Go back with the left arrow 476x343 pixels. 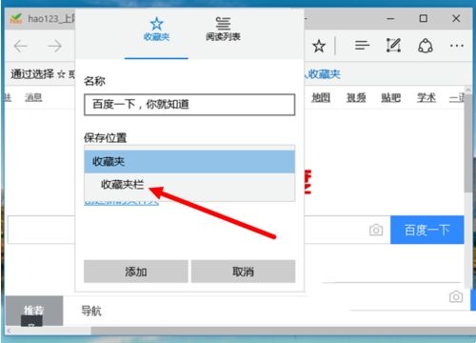(x=21, y=47)
